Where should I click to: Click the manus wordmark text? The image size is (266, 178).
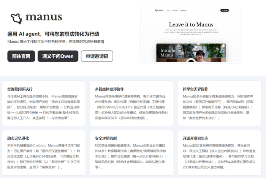coord(44,17)
